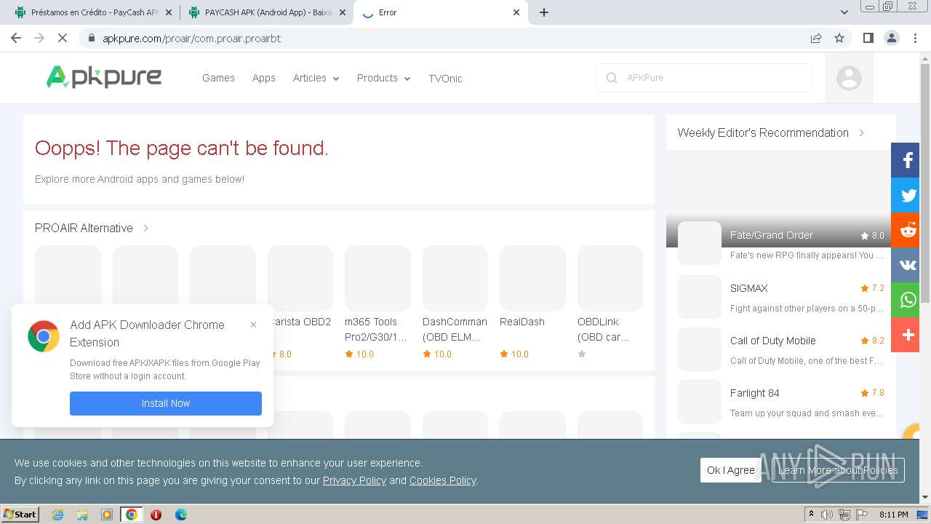The height and width of the screenshot is (524, 931).
Task: Click the APKPure logo
Action: point(104,76)
